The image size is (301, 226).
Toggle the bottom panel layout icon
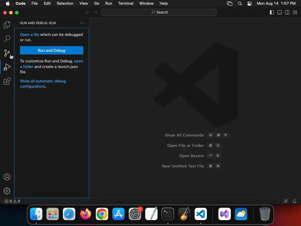(x=280, y=12)
